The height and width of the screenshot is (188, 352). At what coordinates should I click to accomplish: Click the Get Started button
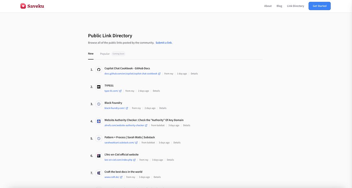(320, 6)
